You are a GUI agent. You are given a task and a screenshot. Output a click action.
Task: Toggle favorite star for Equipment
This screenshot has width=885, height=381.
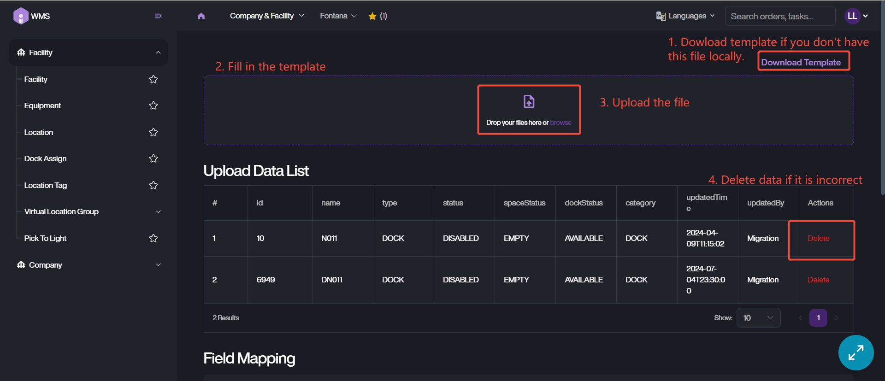[x=153, y=106]
